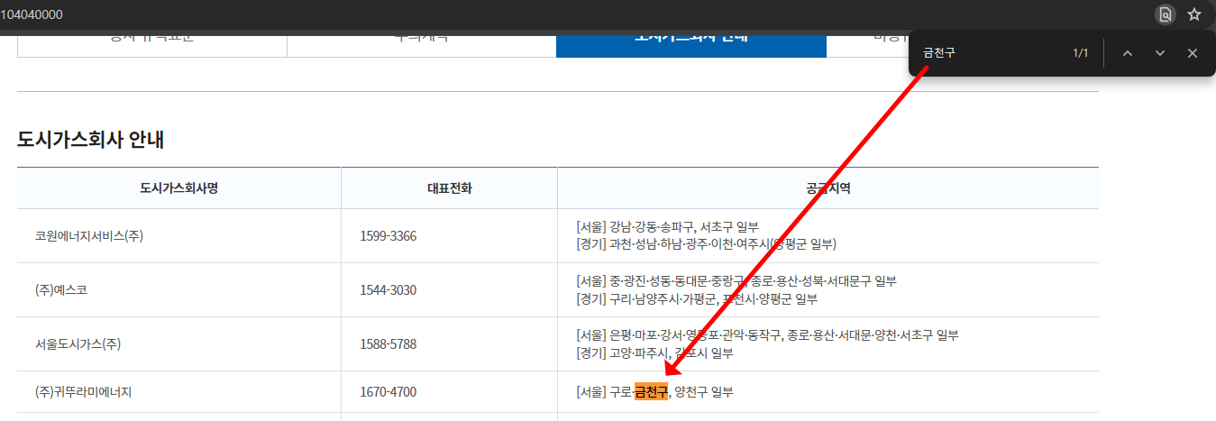
Task: Click the line starting [서울] 중·광진·성동
Action: [736, 280]
